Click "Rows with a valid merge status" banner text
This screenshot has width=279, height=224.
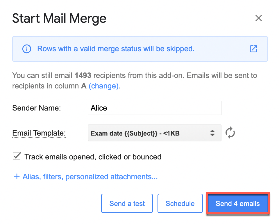(116, 49)
